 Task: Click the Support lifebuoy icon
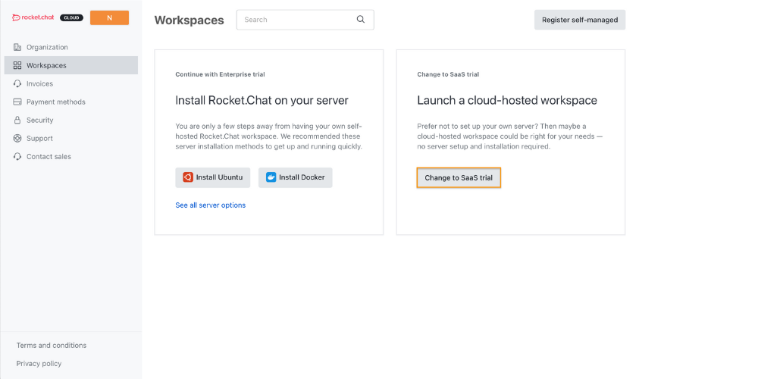click(17, 138)
